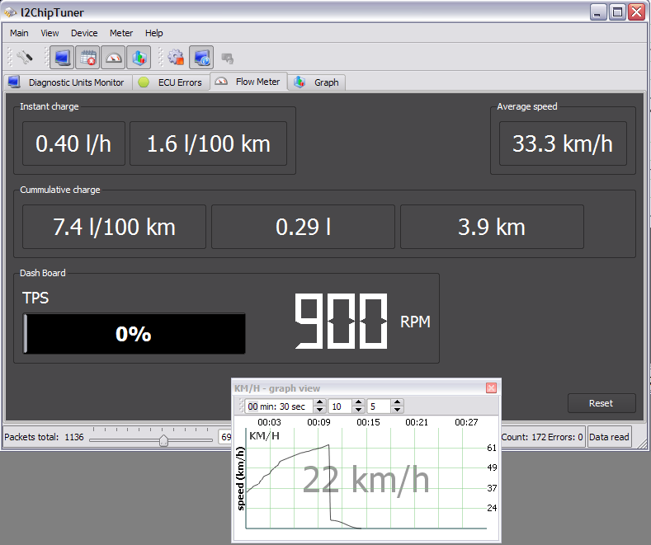Switch to the Graph tab
Screen dimensions: 651x545
coord(317,82)
